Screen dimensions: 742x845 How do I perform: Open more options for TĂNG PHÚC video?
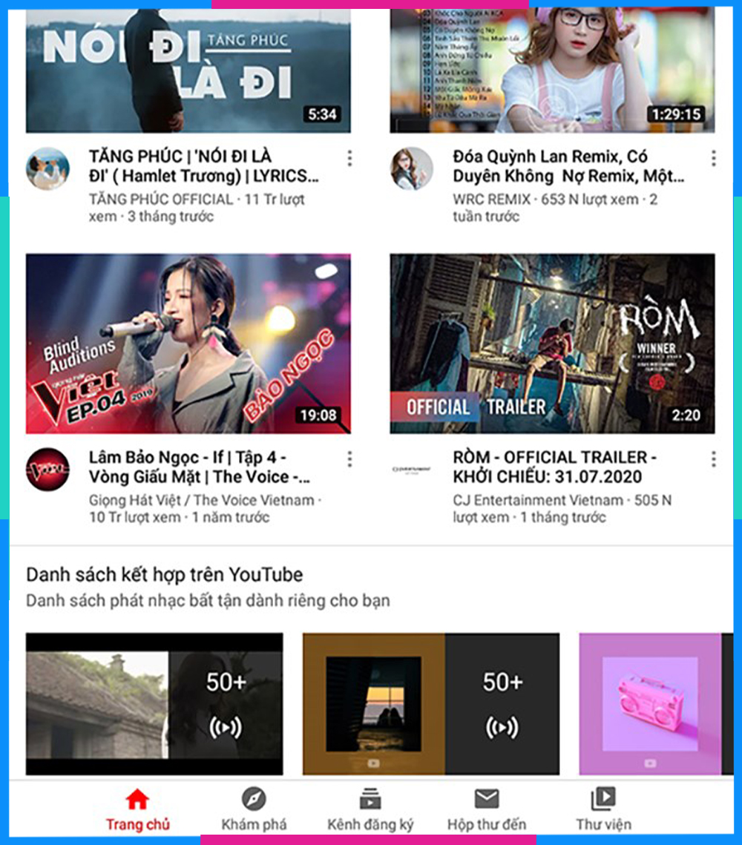[x=349, y=159]
